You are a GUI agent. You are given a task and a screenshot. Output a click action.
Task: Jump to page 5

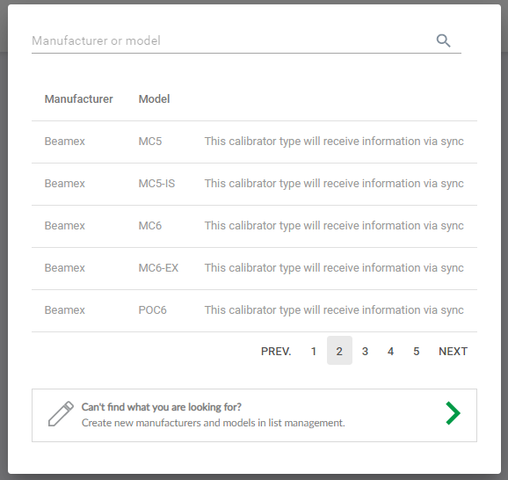tap(417, 351)
